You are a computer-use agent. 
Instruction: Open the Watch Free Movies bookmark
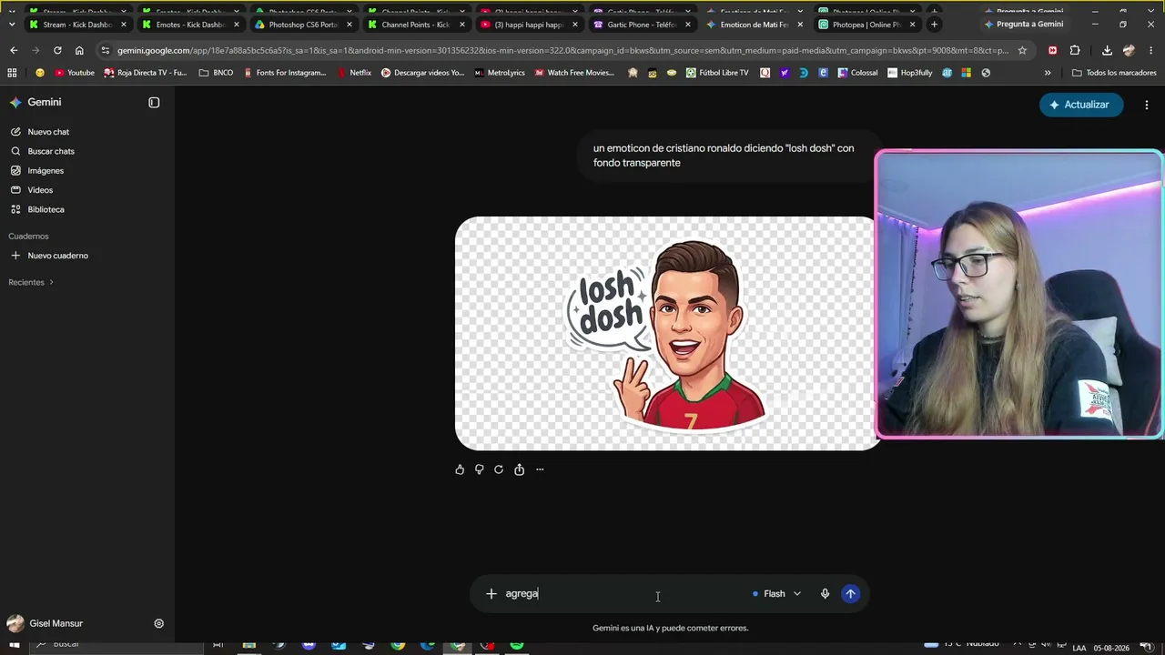click(x=574, y=73)
